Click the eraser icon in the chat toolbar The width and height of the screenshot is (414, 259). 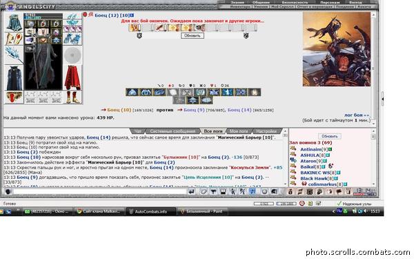(204, 191)
